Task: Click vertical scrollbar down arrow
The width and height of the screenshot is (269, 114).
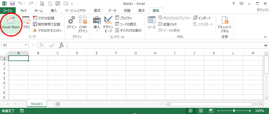Action: tap(267, 98)
